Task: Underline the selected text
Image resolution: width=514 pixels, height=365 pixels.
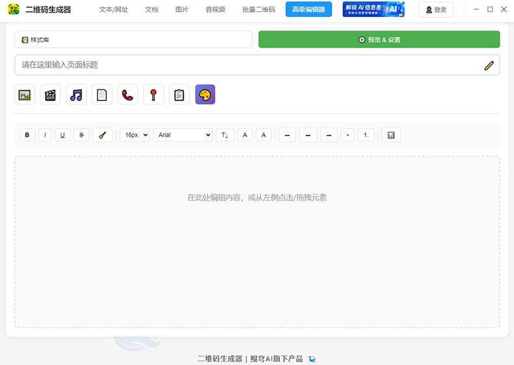Action: 62,135
